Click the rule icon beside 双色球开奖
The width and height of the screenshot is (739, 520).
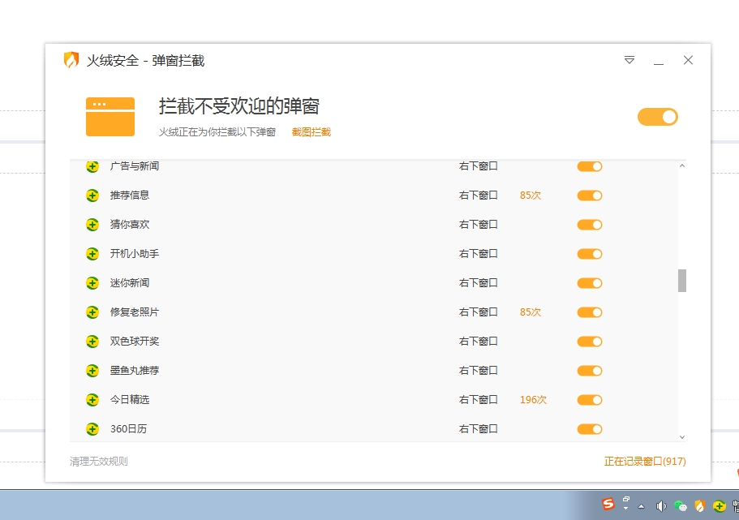coord(92,342)
